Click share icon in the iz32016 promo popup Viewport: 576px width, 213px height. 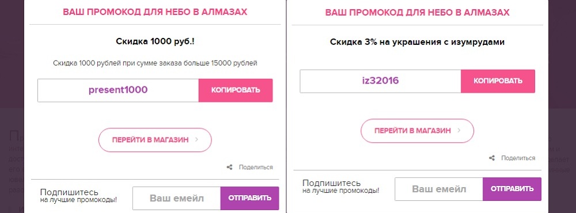click(x=492, y=158)
